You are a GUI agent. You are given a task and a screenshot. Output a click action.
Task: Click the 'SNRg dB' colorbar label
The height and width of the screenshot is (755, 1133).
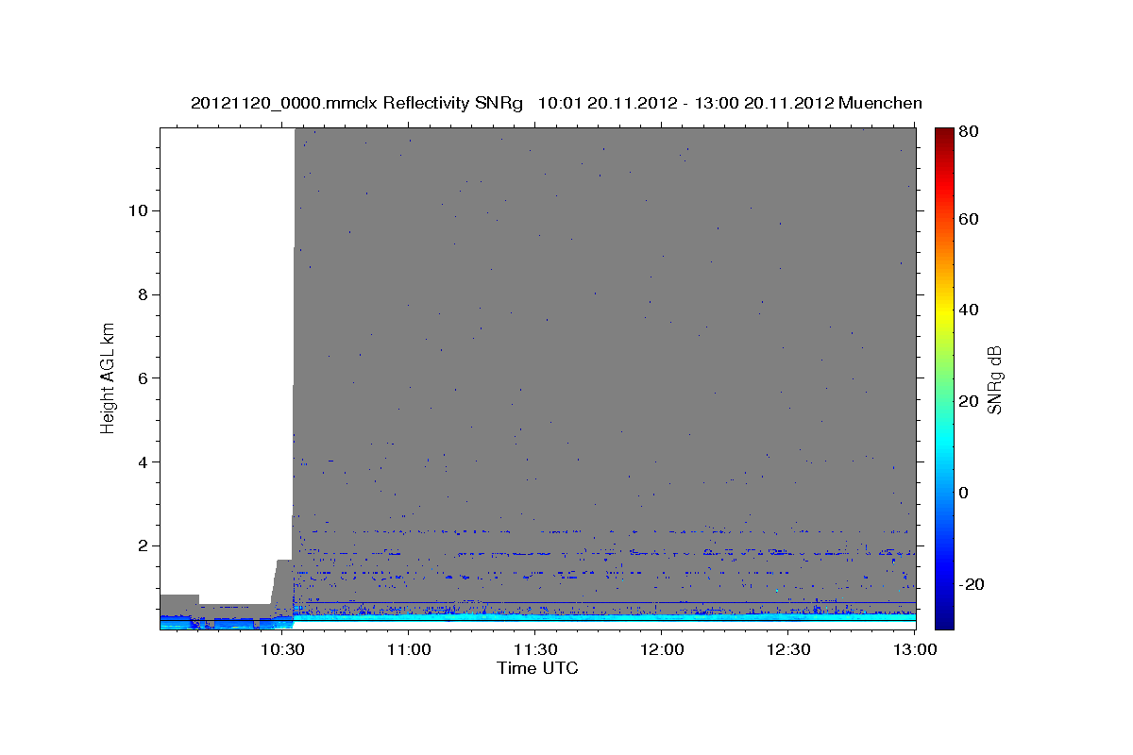(x=994, y=380)
